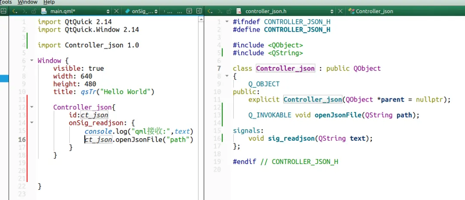Screen dimensions: 465x200
Task: Click the scroll-up arrow of the main.qml scrollbar
Action: (201, 19)
